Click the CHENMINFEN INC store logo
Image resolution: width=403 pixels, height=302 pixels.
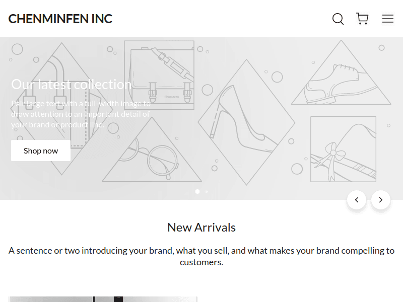coord(60,19)
